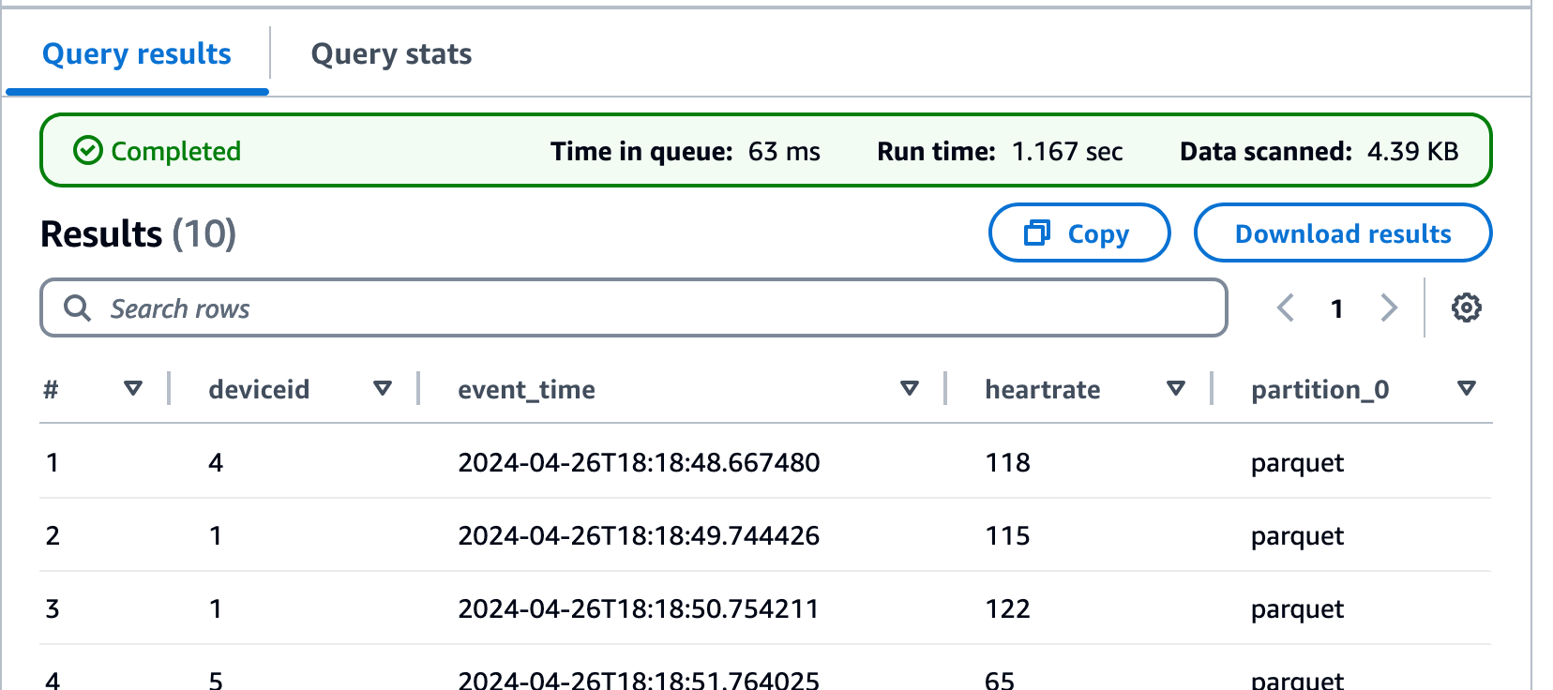Click the Run time value 1.167 sec

coord(1067,151)
